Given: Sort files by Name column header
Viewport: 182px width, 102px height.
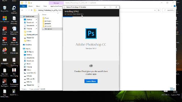Looking at the screenshot, I should 44,14.
